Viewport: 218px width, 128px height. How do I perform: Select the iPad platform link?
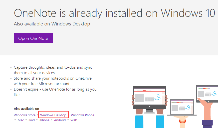click(31, 120)
